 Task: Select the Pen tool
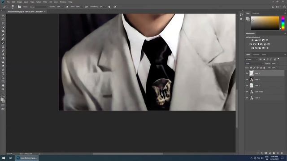pos(3,70)
